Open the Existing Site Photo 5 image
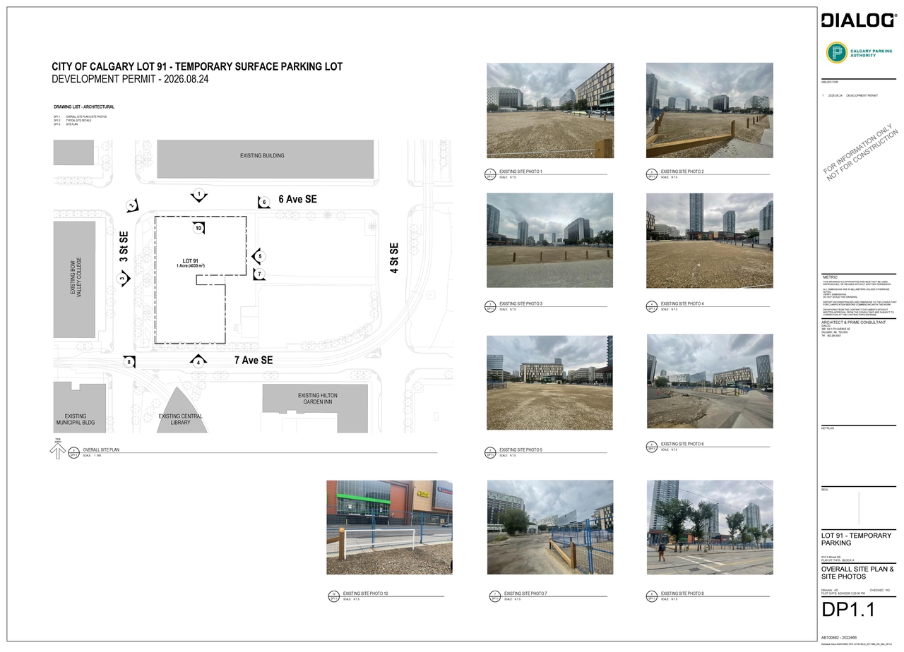This screenshot has width=904, height=652. coord(549,382)
